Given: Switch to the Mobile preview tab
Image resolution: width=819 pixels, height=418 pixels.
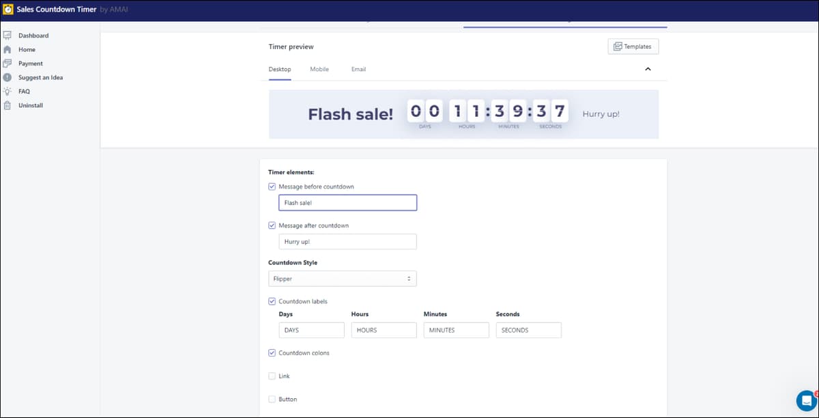Looking at the screenshot, I should [319, 69].
